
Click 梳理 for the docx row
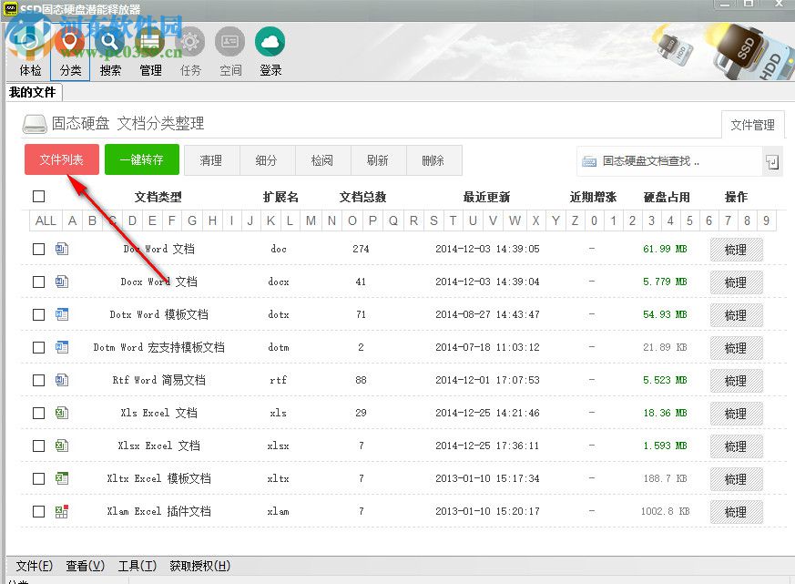[x=736, y=282]
